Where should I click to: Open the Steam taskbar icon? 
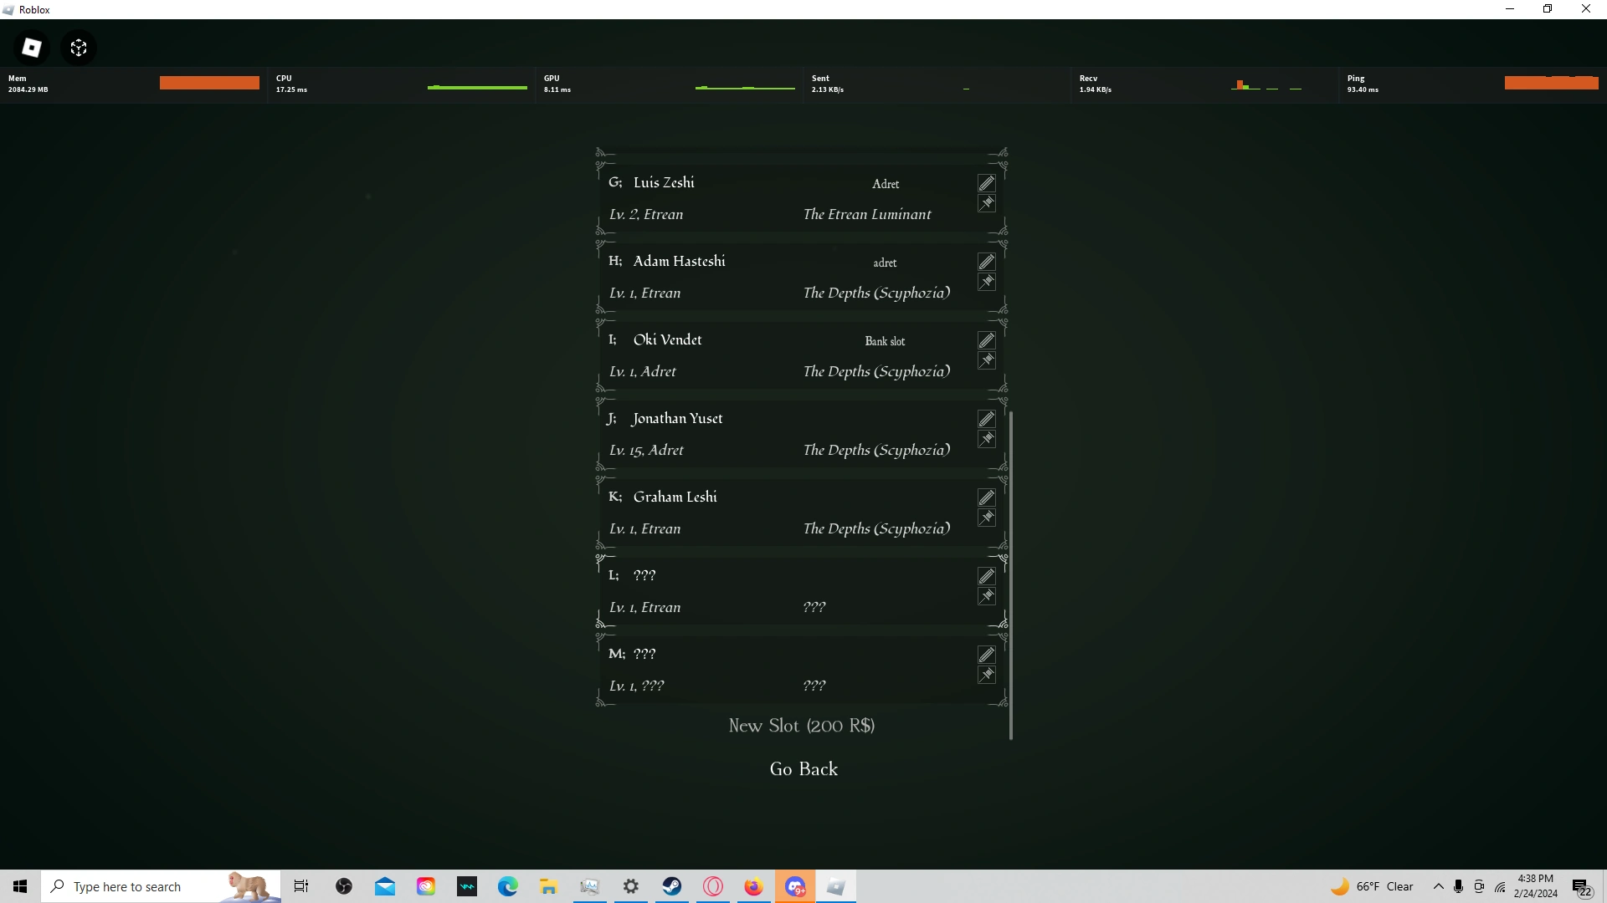(x=672, y=886)
